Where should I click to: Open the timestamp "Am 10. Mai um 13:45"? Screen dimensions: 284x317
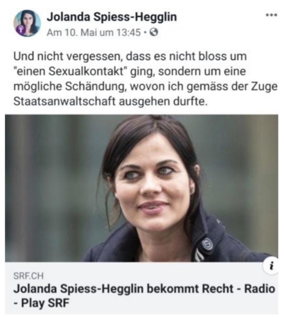pyautogui.click(x=94, y=32)
